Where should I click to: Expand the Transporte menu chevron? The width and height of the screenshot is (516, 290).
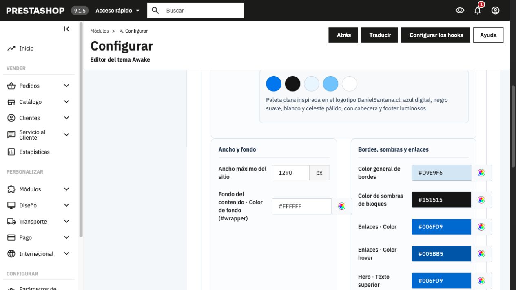[66, 222]
